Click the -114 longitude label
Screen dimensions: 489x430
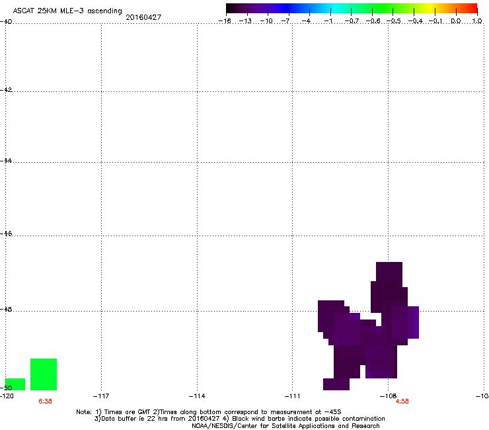coord(197,396)
